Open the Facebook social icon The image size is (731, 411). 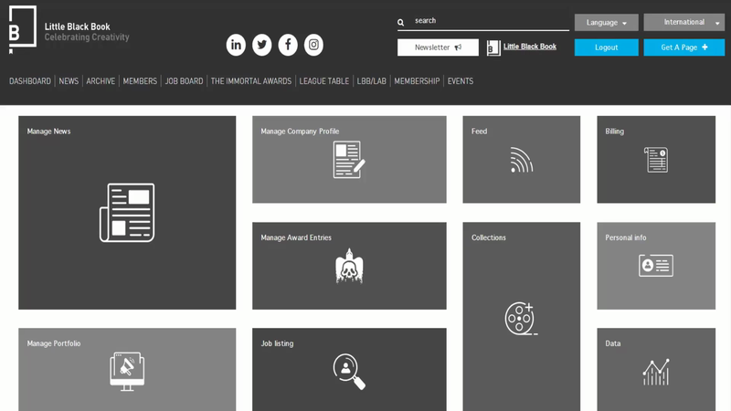point(288,45)
